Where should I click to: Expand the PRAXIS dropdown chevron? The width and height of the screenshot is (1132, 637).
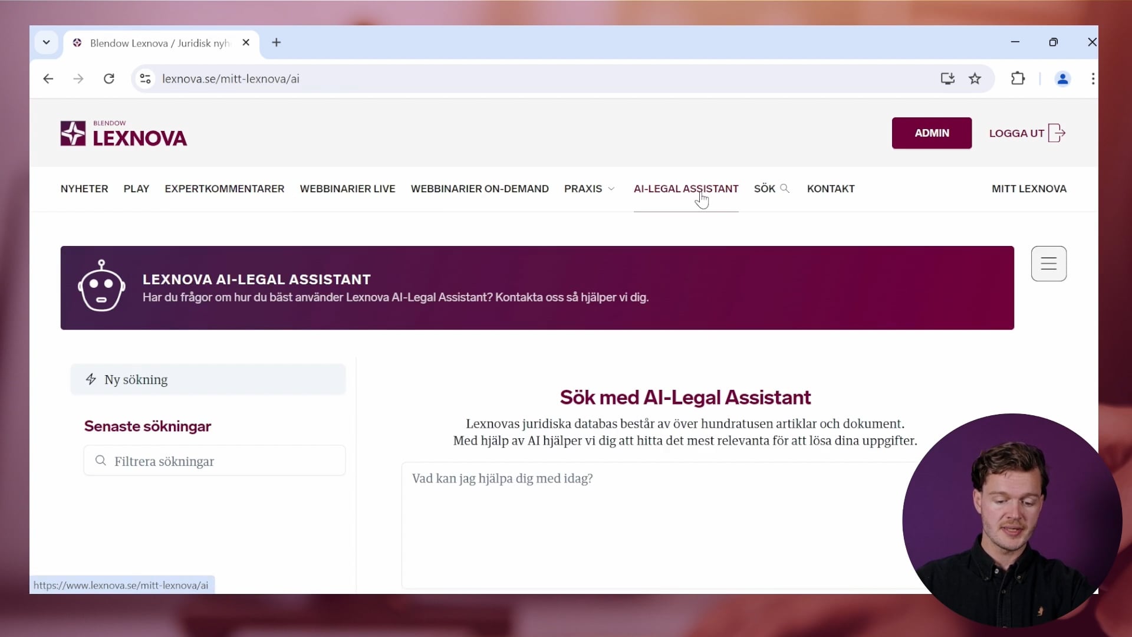pos(611,189)
